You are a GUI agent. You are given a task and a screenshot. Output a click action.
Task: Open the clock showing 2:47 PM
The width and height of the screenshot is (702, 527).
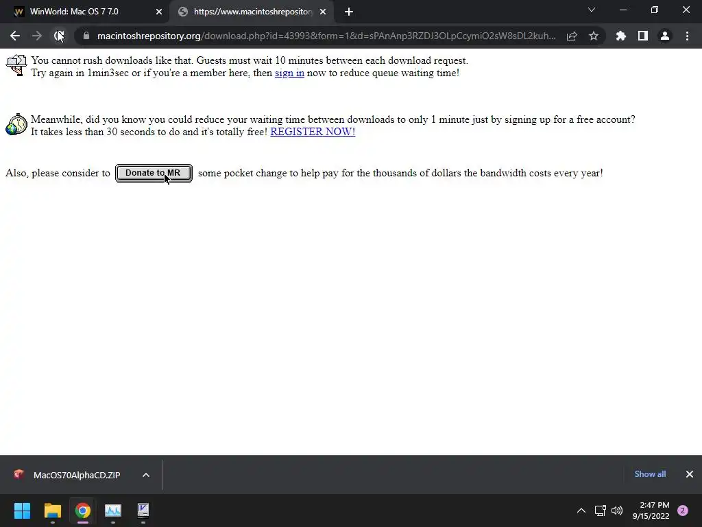click(651, 511)
